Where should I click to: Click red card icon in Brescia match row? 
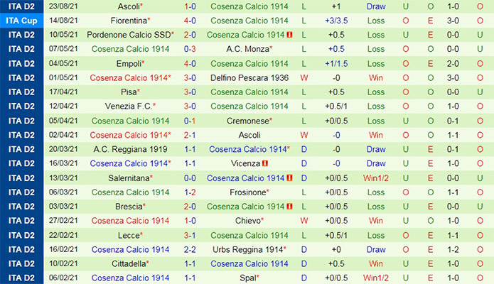291,206
